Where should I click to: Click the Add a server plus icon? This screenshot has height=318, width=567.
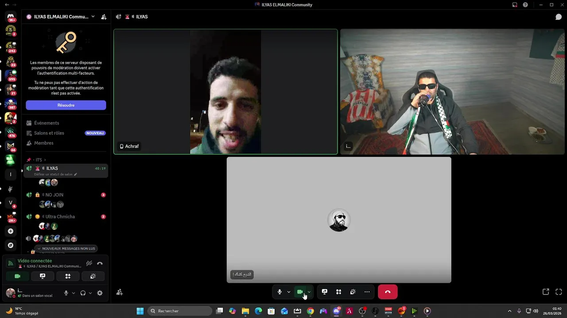pos(11,231)
